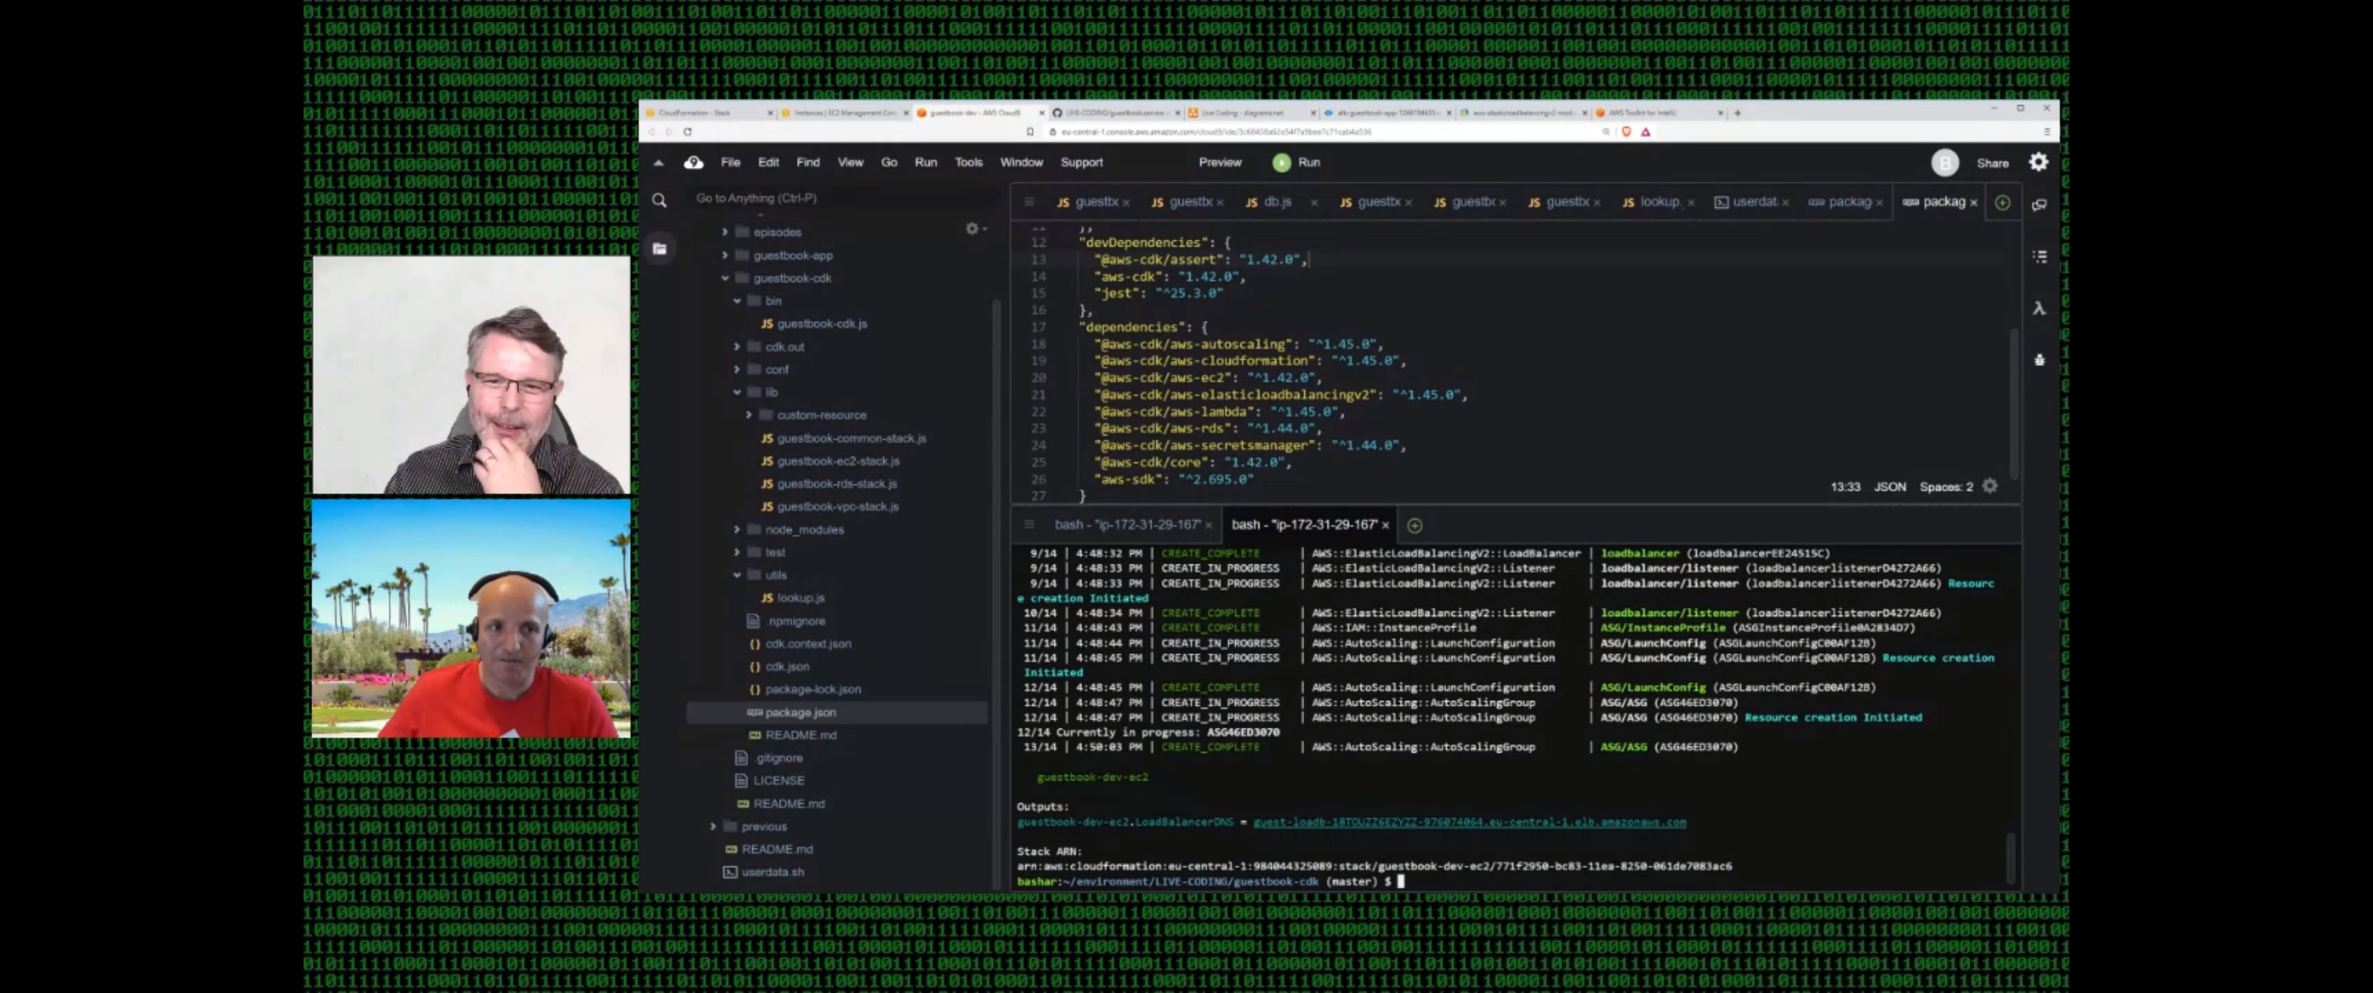2373x993 pixels.
Task: Expand the node_modules folder
Action: point(737,530)
